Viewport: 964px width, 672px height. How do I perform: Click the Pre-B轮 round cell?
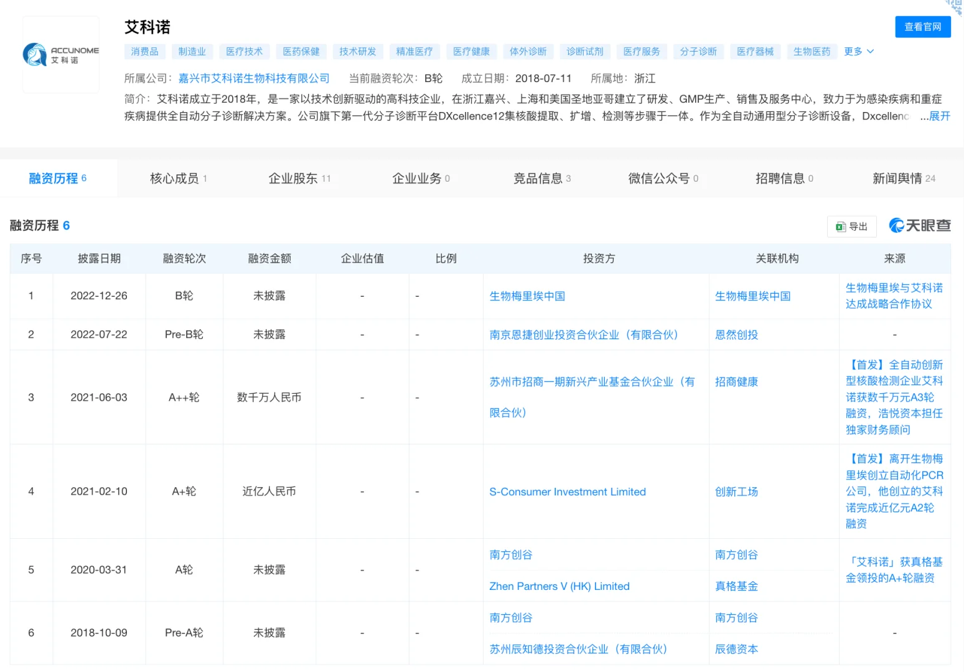coord(184,335)
